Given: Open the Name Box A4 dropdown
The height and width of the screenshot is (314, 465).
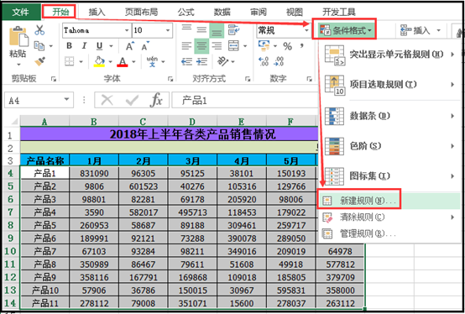Looking at the screenshot, I should tap(66, 99).
